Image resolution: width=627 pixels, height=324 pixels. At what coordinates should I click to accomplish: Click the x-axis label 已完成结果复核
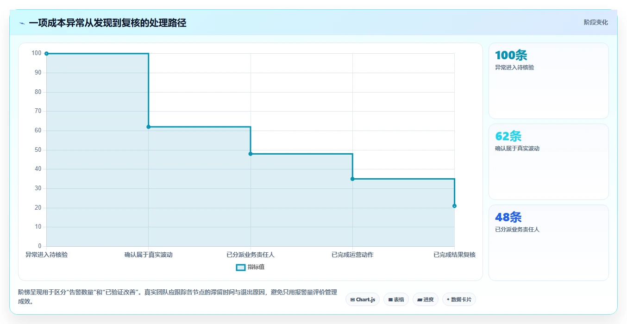click(x=454, y=255)
